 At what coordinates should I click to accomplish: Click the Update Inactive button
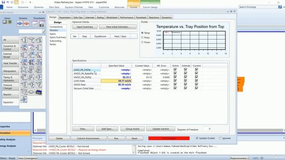point(161,129)
